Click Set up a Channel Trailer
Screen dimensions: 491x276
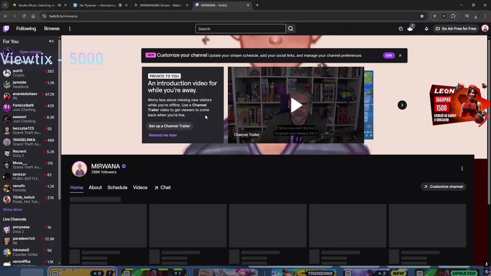(x=170, y=126)
